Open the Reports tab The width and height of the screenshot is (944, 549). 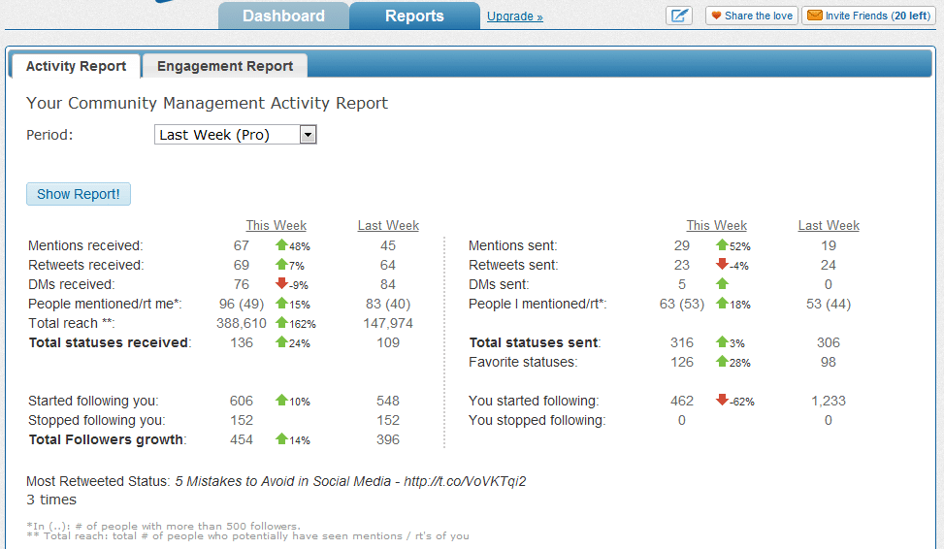click(414, 16)
